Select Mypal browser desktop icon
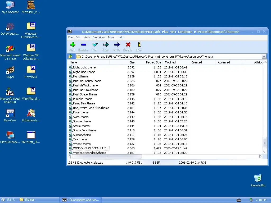This screenshot has width=271, height=203. 10,72
